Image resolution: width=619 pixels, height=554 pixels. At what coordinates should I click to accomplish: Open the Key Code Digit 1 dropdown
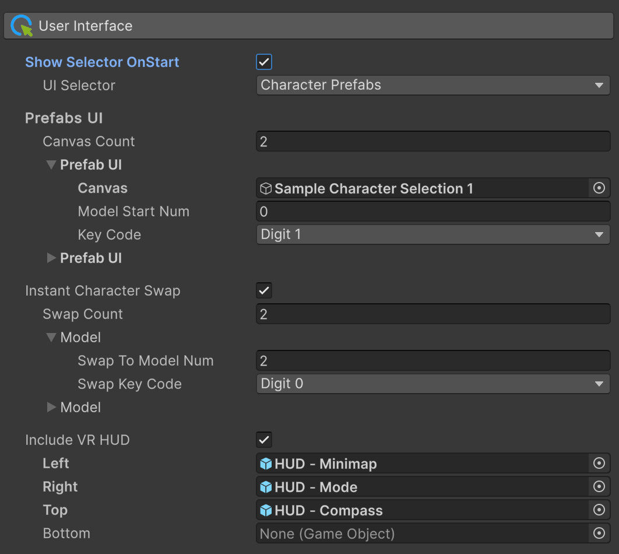[x=432, y=234]
